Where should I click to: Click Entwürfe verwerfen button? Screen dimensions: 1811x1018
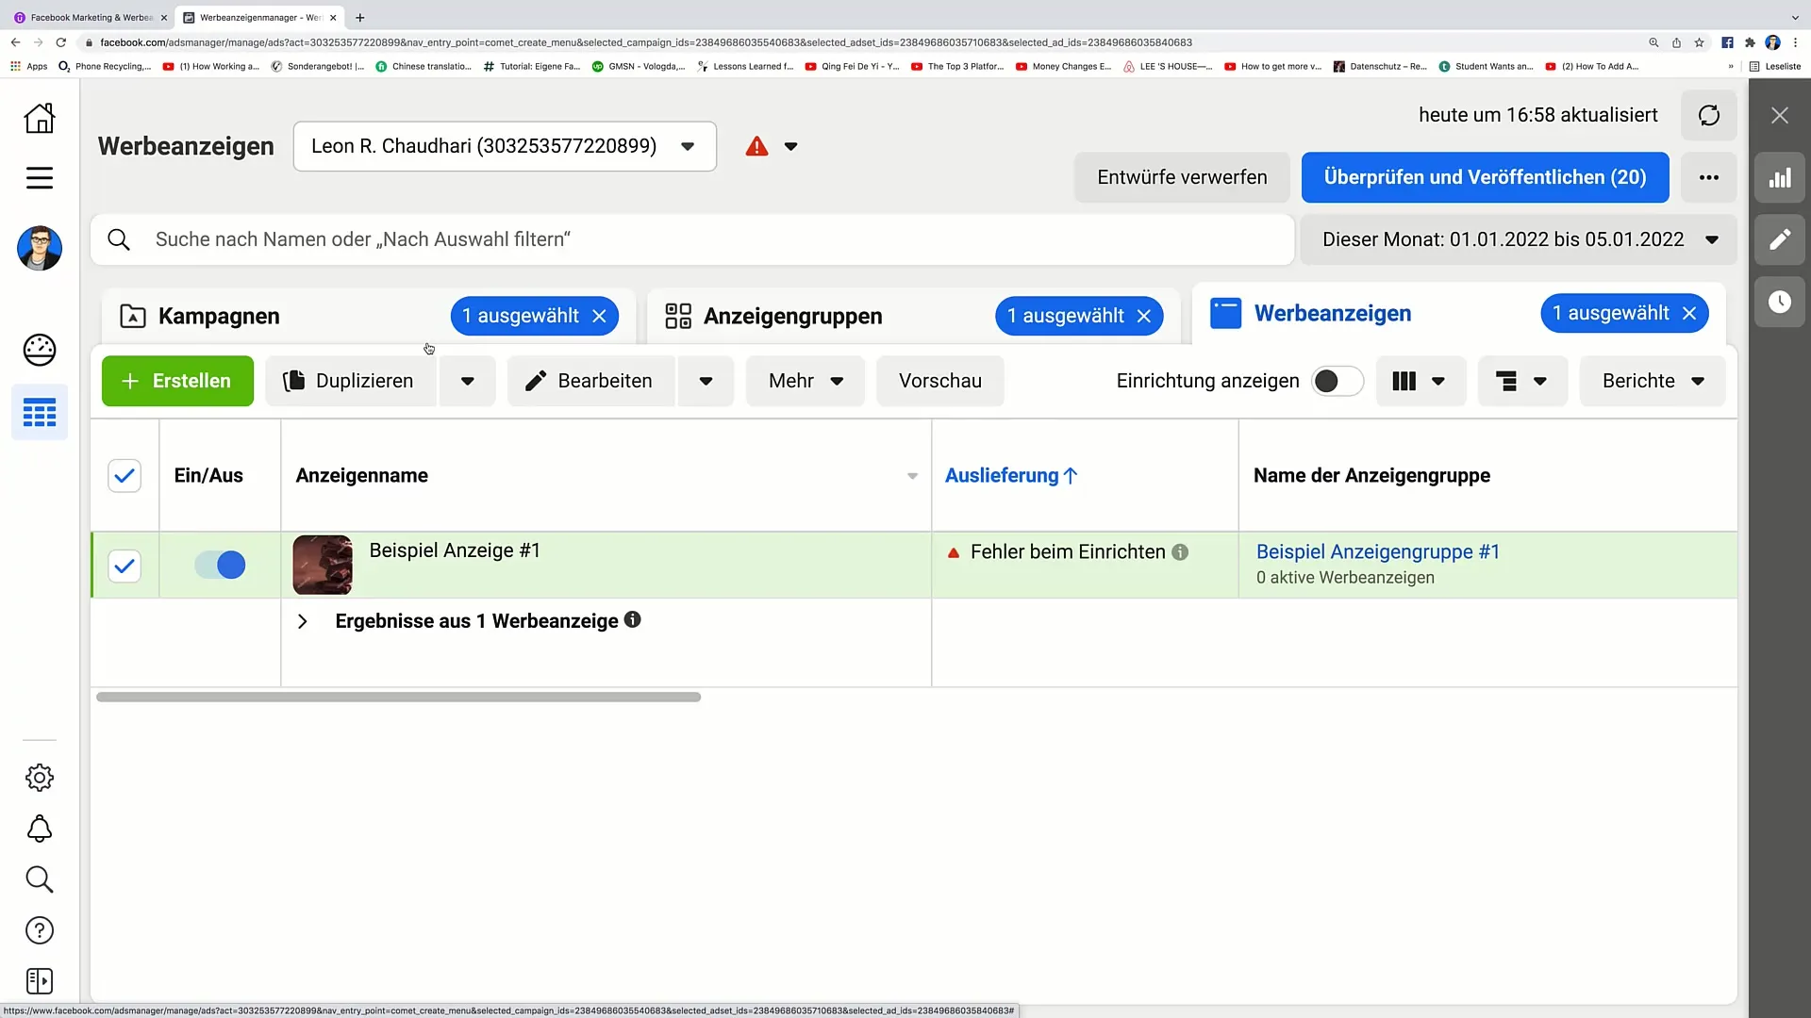point(1183,176)
